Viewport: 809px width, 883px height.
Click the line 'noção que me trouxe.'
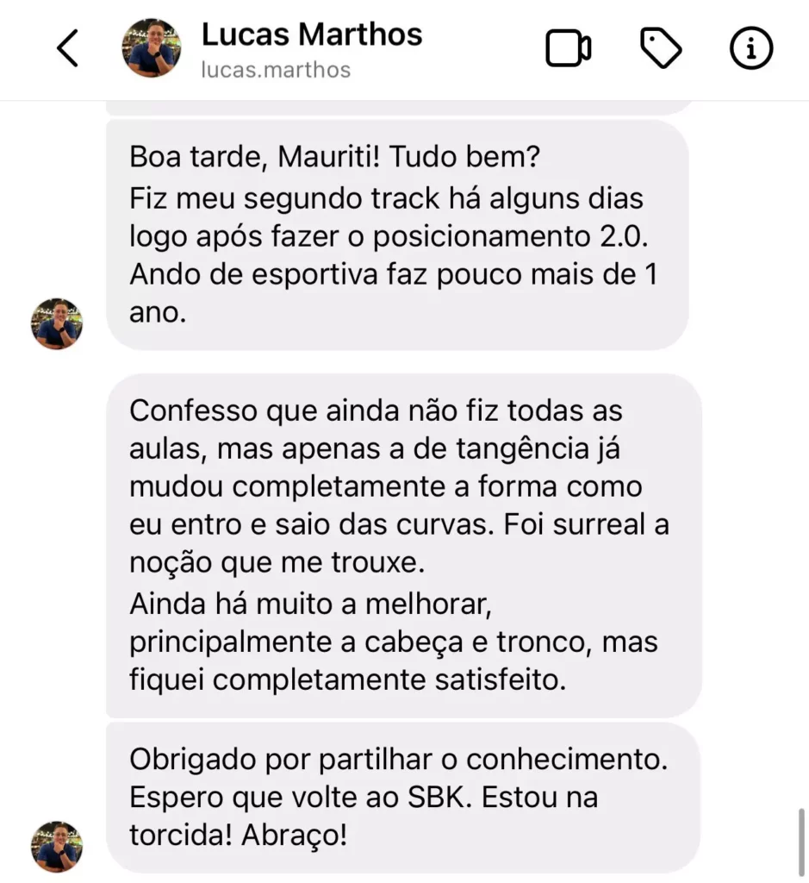click(x=277, y=562)
